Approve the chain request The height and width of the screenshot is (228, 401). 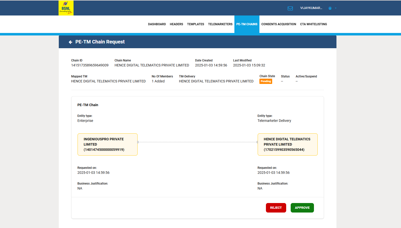302,208
